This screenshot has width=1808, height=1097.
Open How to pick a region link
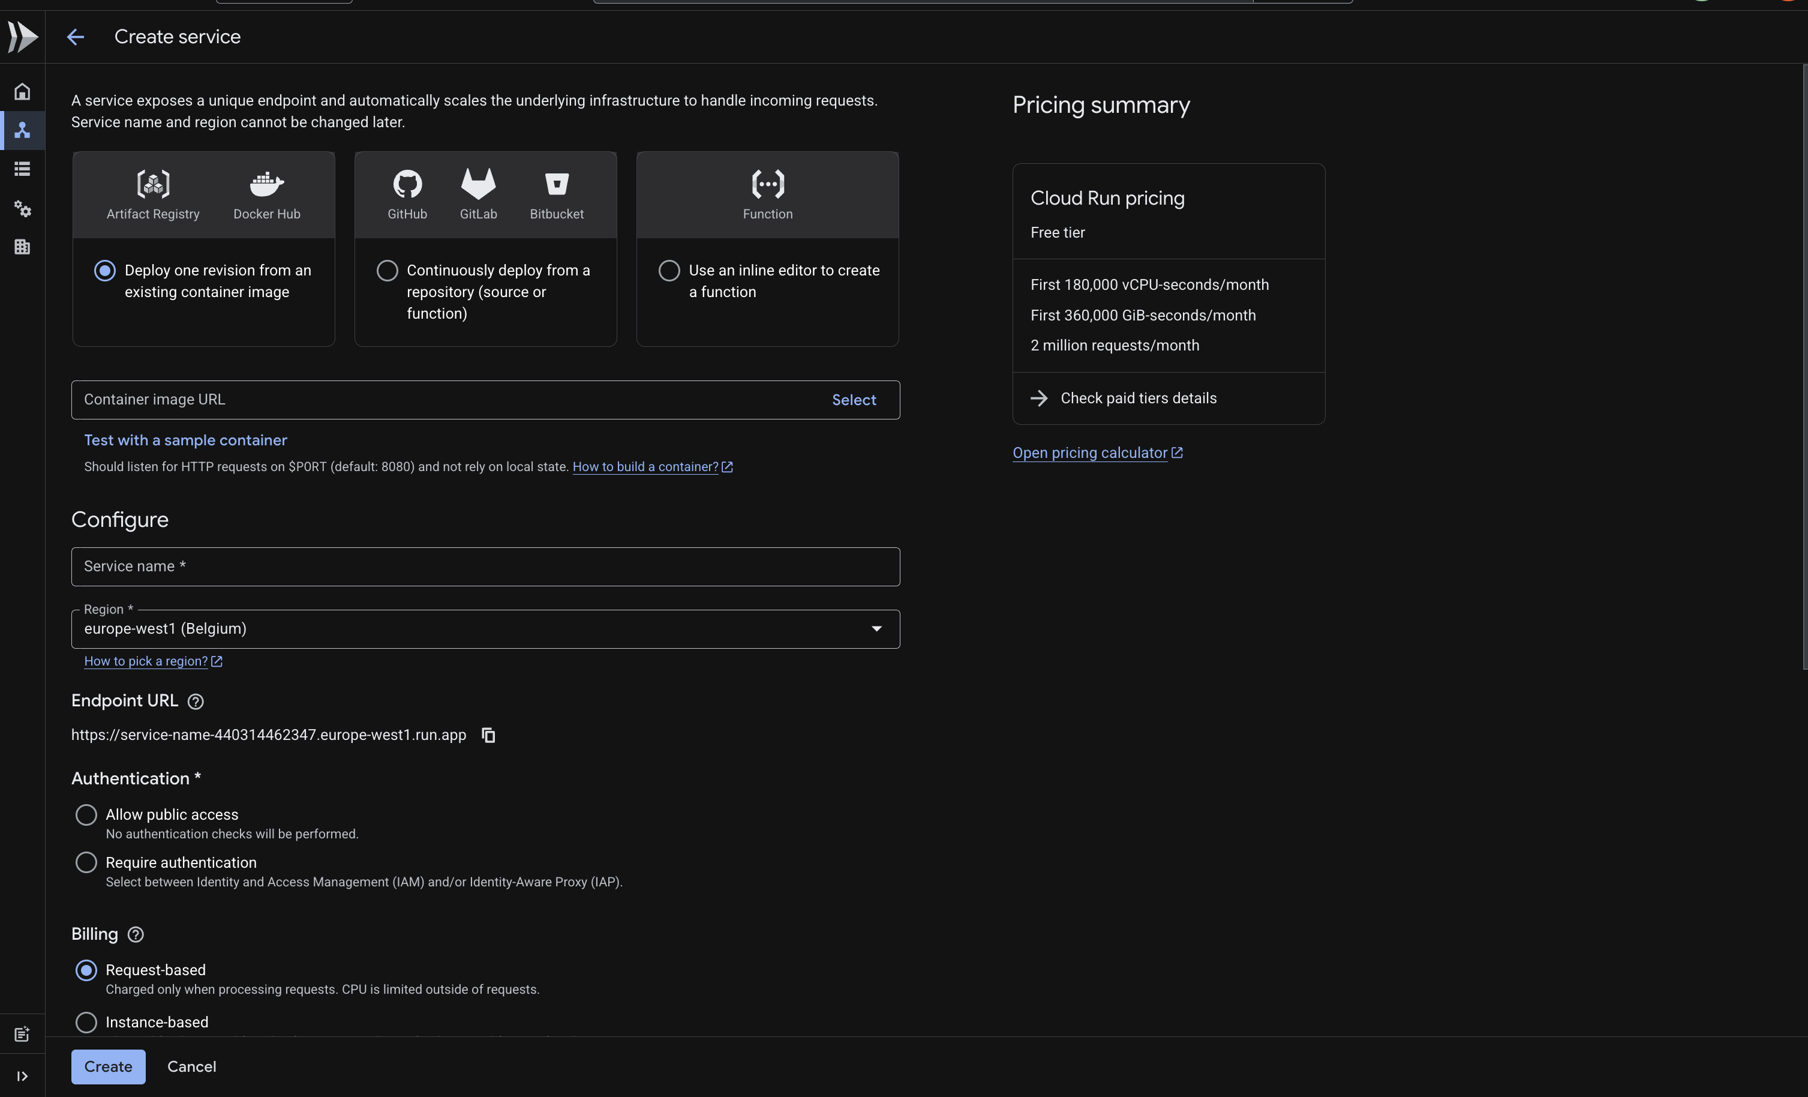tap(146, 661)
